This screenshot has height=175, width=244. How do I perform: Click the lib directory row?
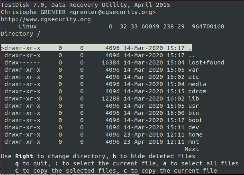(194, 99)
